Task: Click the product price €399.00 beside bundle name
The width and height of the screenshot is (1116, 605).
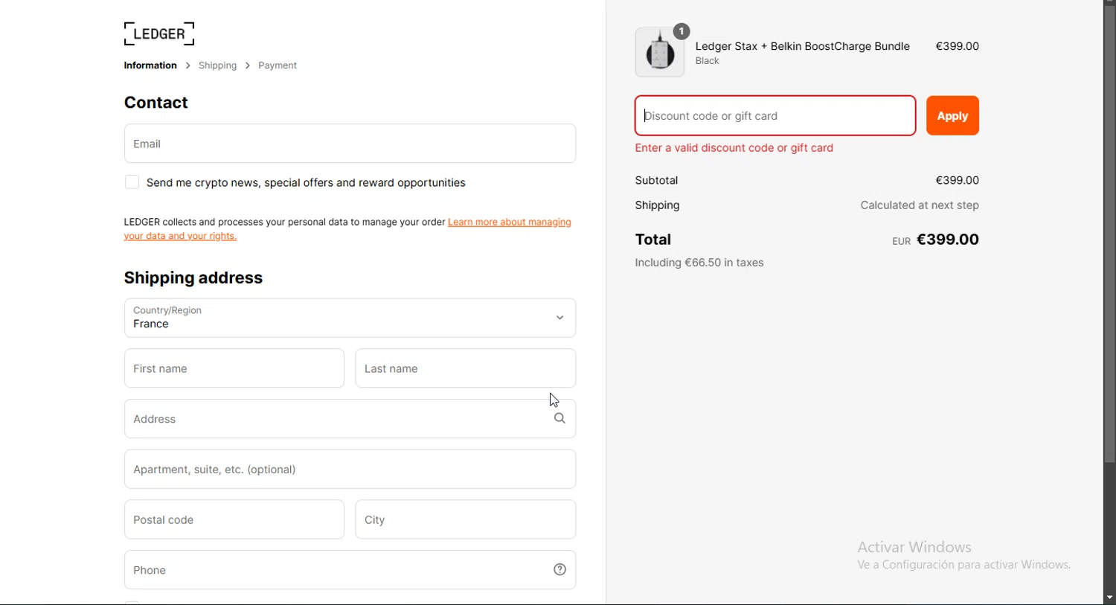Action: [958, 46]
